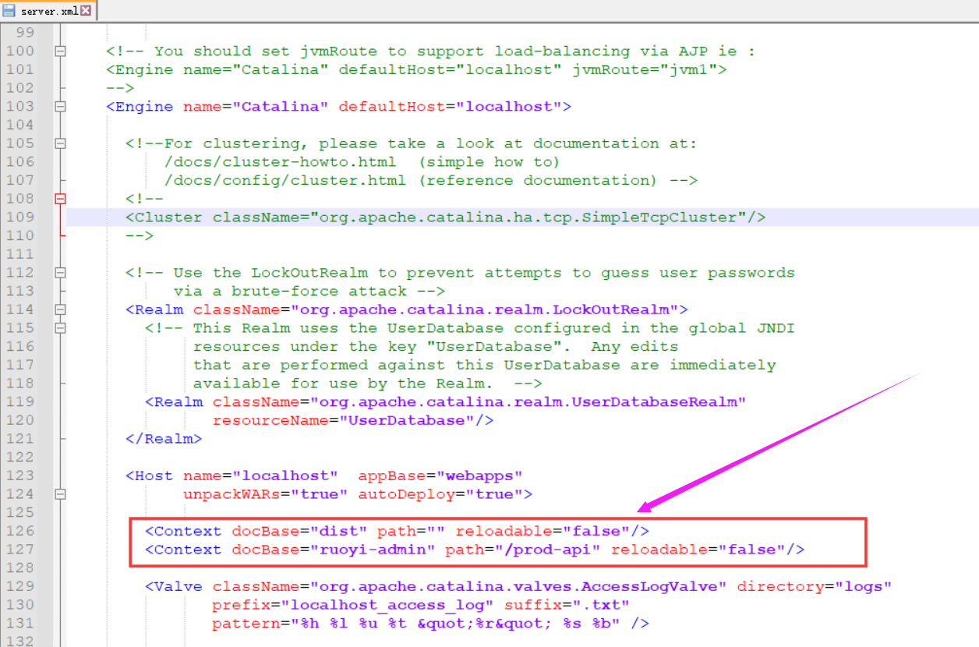Click line number 129 in the margin
The width and height of the screenshot is (979, 647).
pos(20,586)
